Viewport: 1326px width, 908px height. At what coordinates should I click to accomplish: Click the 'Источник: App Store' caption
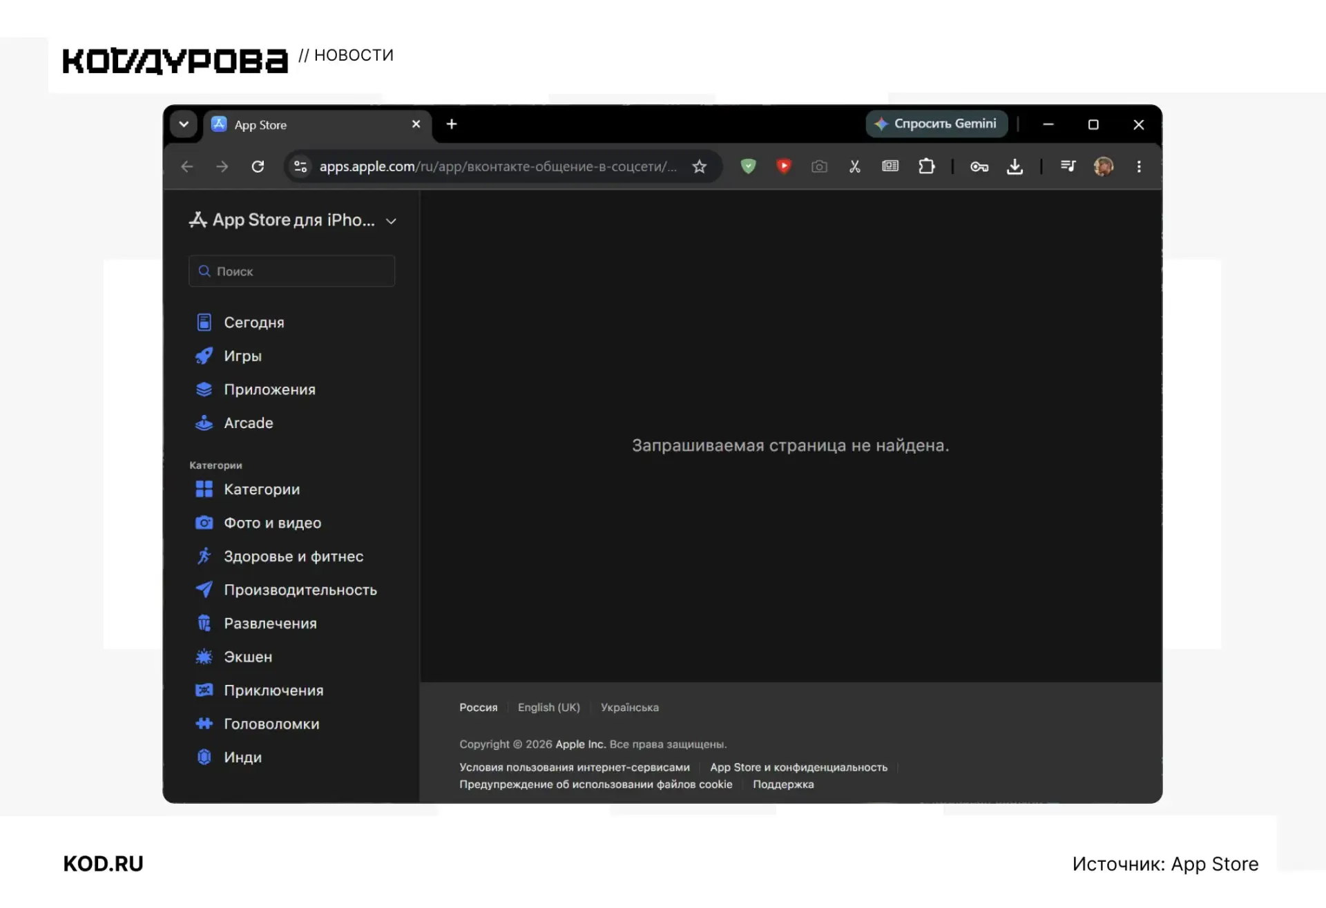[x=1165, y=864]
